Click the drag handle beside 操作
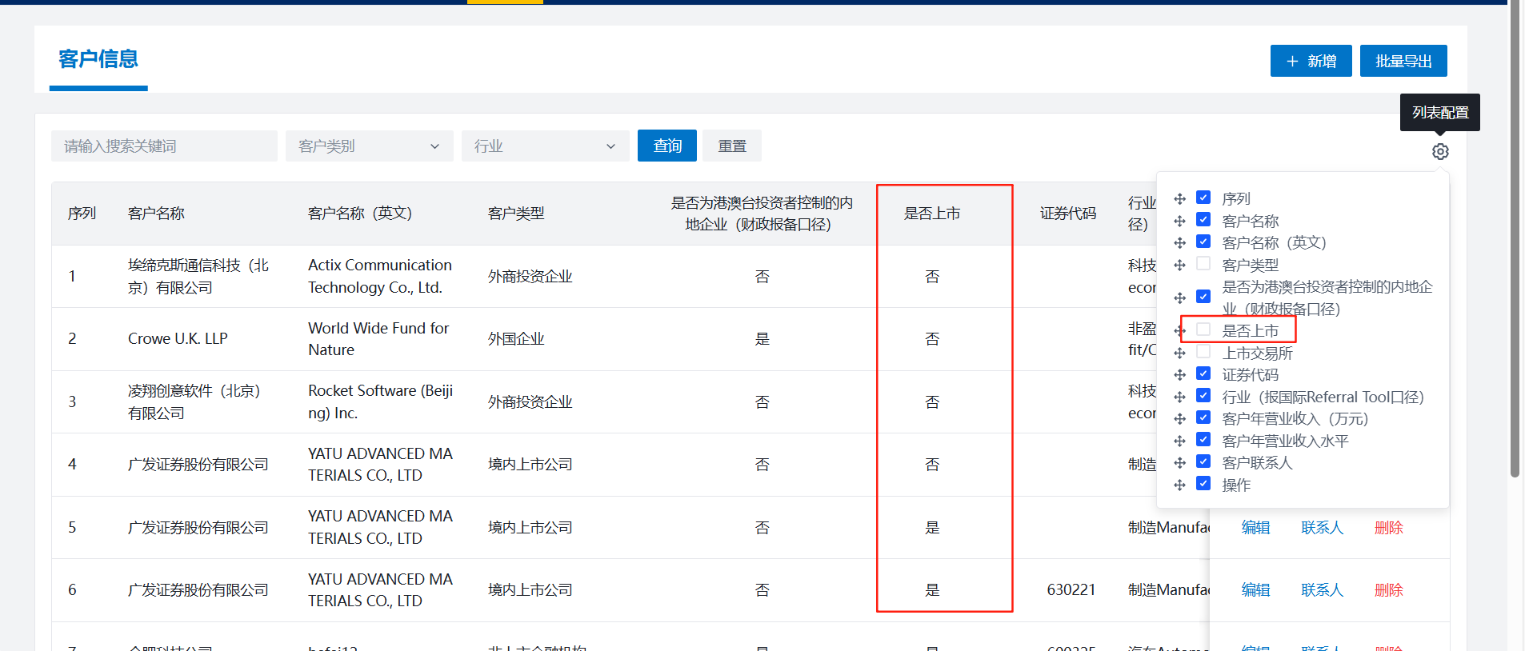 pyautogui.click(x=1179, y=485)
